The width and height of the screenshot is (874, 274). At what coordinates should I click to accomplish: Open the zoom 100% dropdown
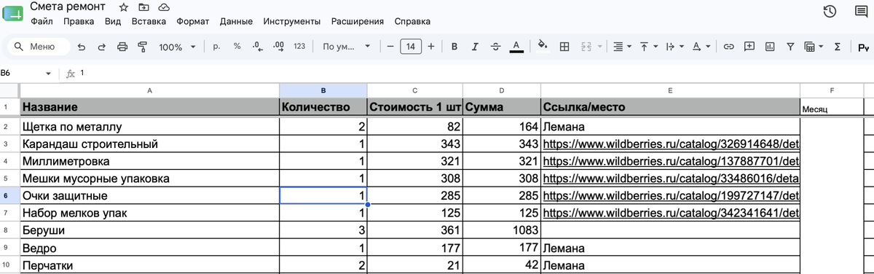(178, 47)
